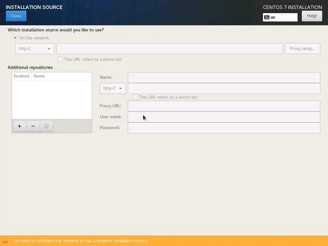Click the remove repository minus icon
The image size is (328, 246).
point(33,126)
